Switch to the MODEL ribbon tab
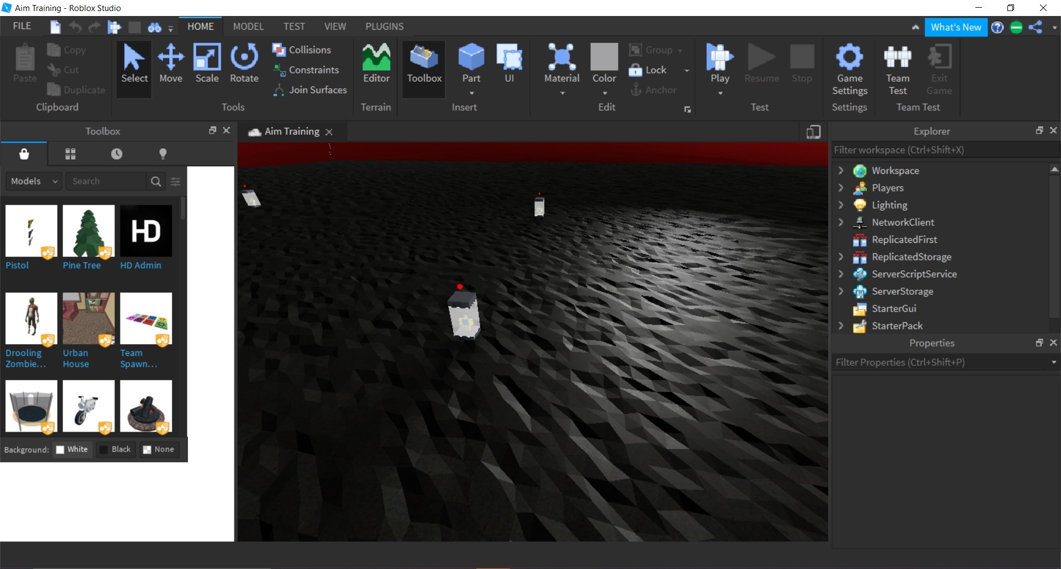Screen dimensions: 1061x569 [248, 26]
